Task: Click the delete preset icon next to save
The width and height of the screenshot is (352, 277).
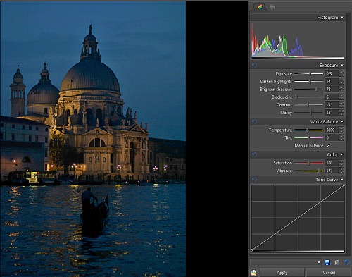Action: pyautogui.click(x=337, y=262)
